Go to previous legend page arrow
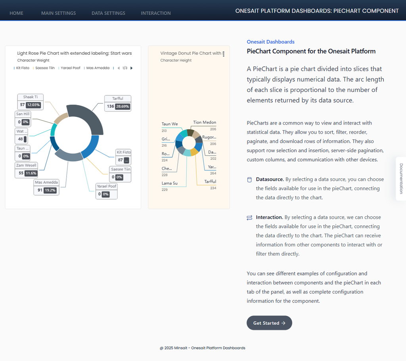 (x=119, y=68)
